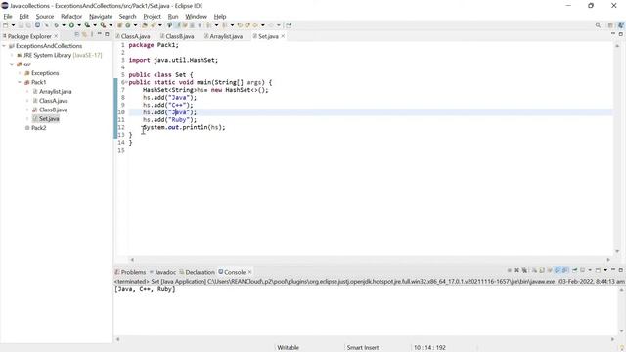Toggle show console when standard out changes
This screenshot has height=352, width=626.
coord(558,270)
